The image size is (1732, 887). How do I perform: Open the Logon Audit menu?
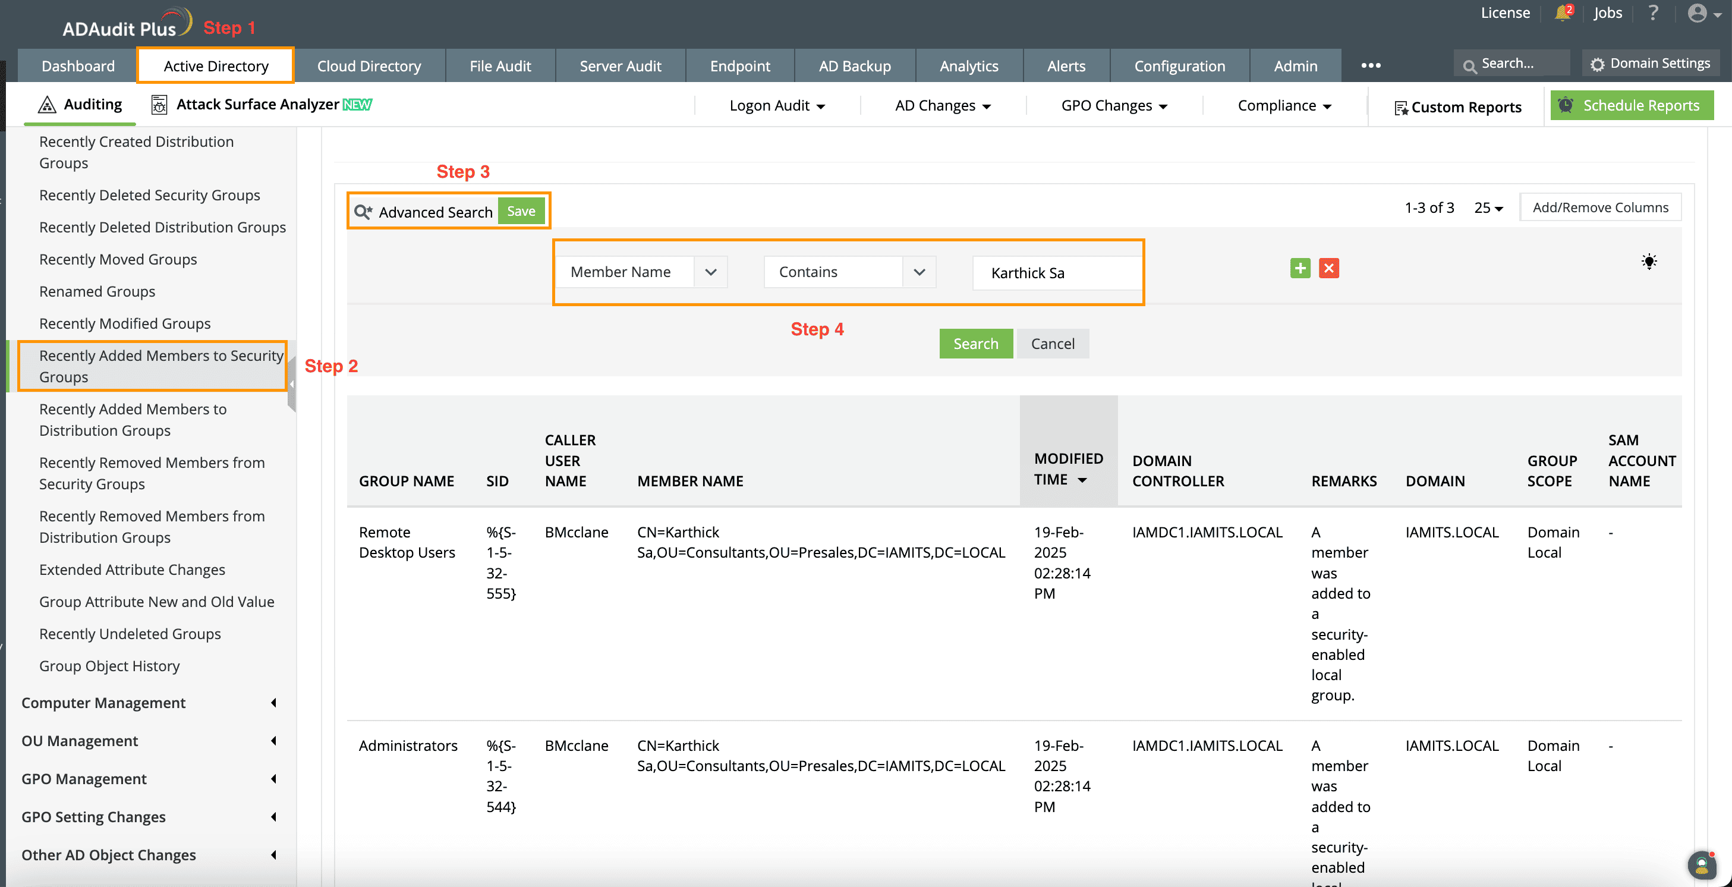(x=777, y=106)
